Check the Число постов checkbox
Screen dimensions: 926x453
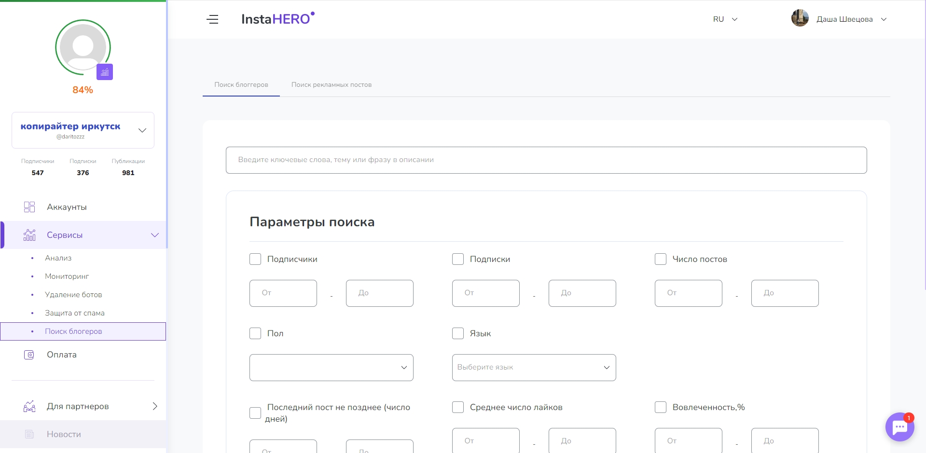point(661,259)
